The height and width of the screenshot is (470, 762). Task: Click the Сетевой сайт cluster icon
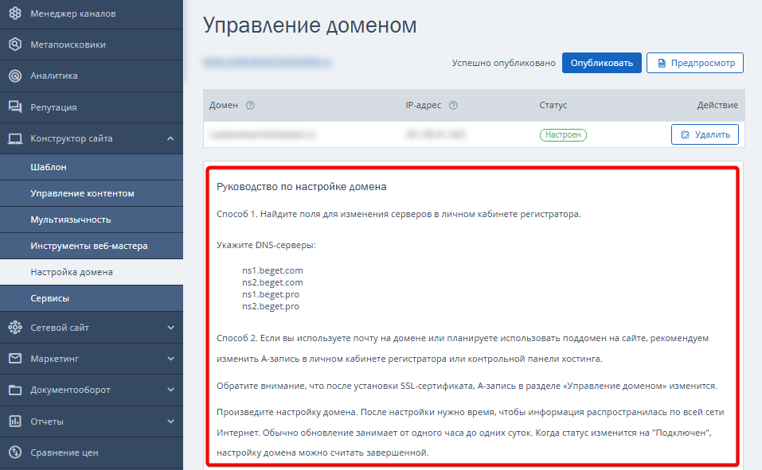15,328
